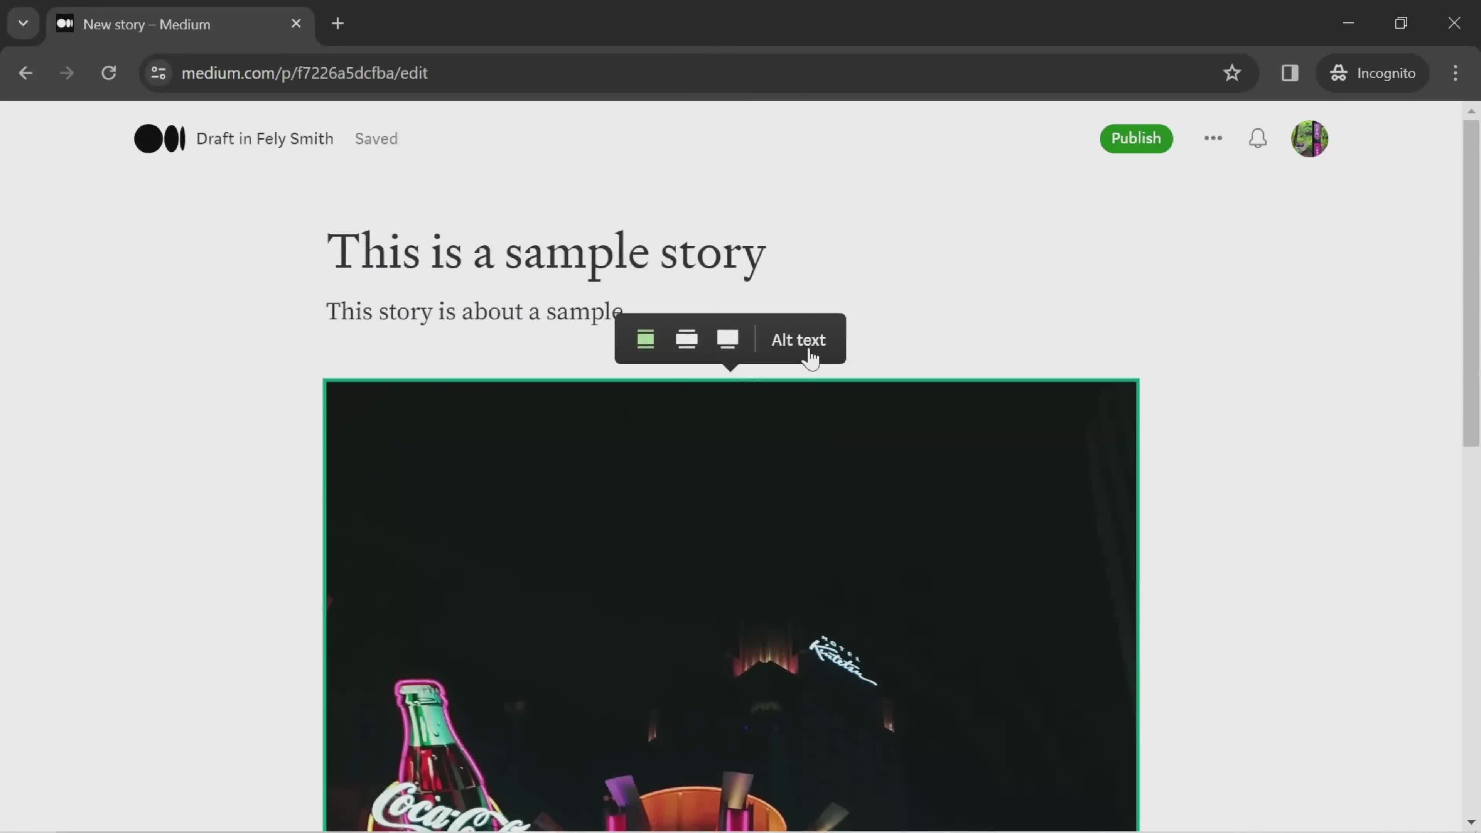1481x833 pixels.
Task: Click the more options ellipsis icon
Action: [1213, 138]
